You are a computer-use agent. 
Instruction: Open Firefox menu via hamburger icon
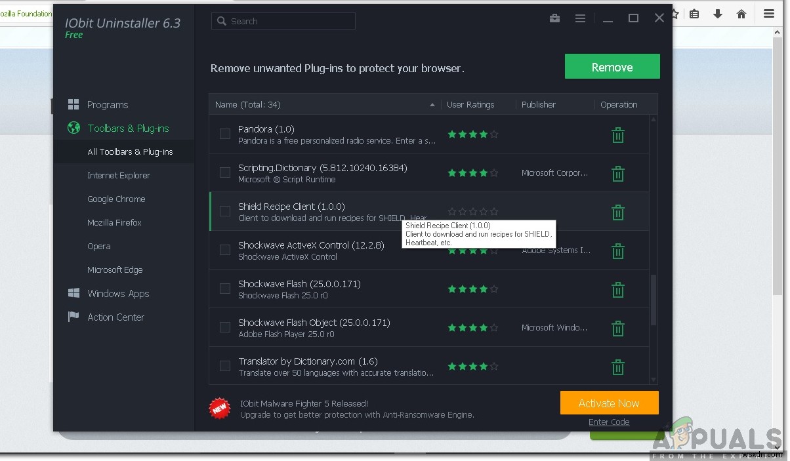click(x=768, y=14)
